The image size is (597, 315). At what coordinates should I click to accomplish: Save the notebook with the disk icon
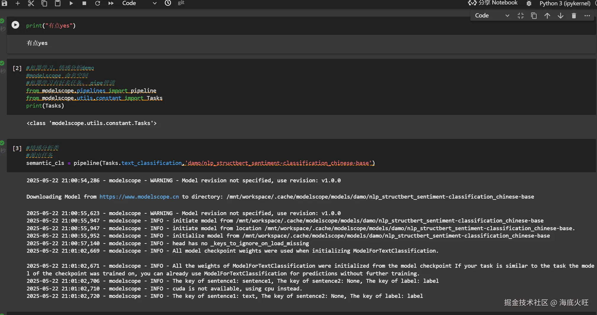[4, 3]
